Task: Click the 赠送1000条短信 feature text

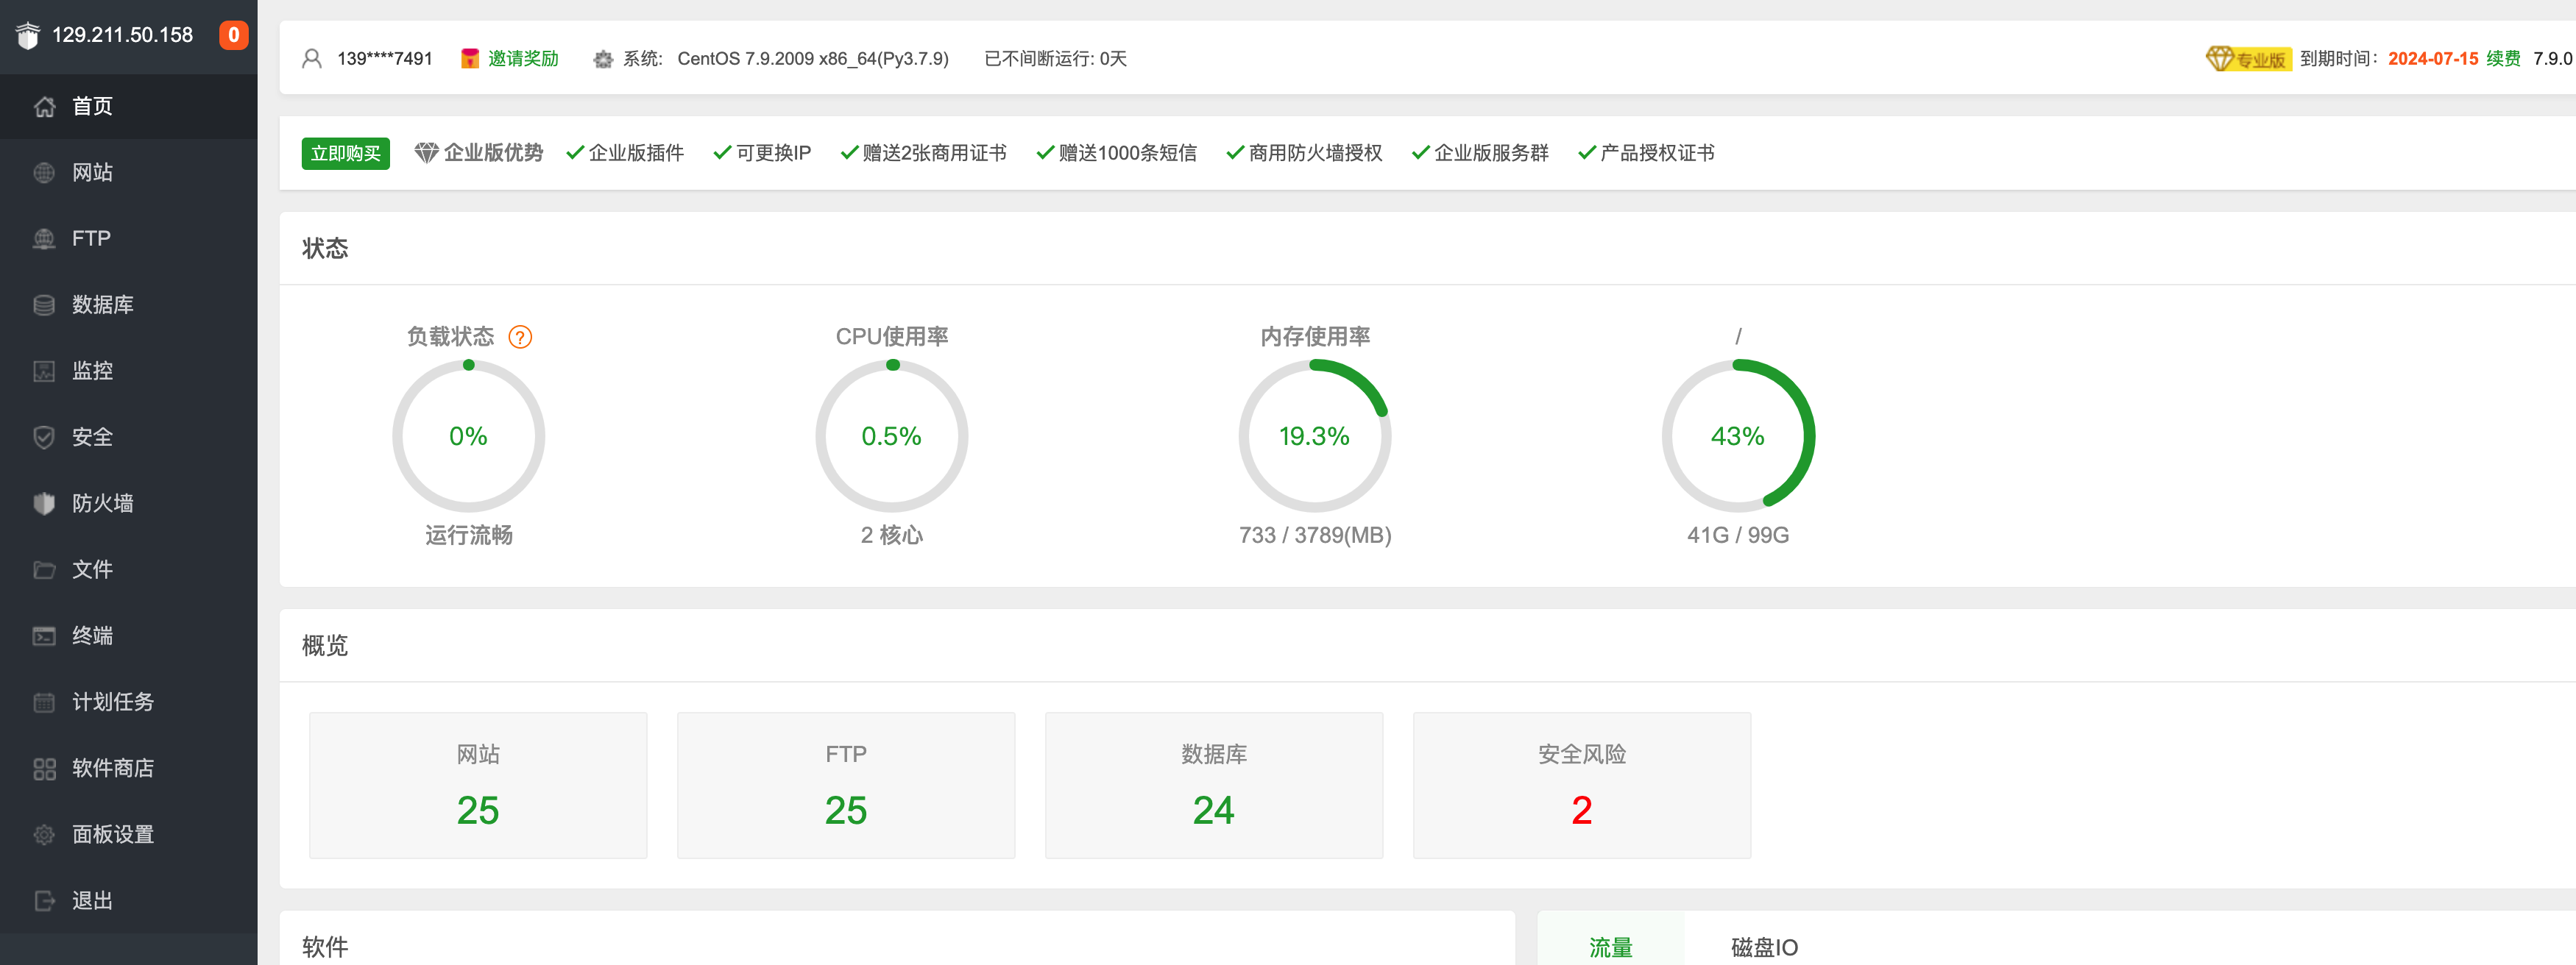Action: coord(1127,153)
